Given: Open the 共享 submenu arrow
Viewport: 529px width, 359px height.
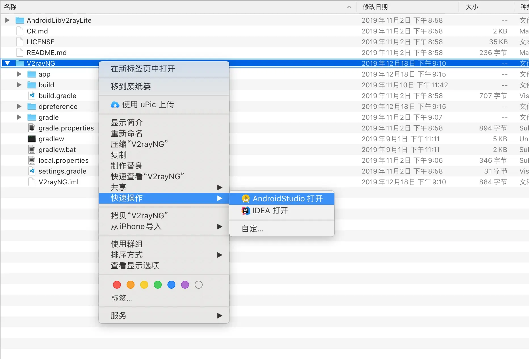Looking at the screenshot, I should [220, 187].
